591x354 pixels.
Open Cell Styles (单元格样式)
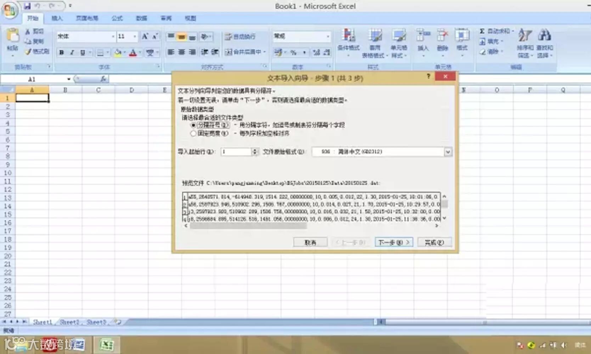tap(399, 43)
